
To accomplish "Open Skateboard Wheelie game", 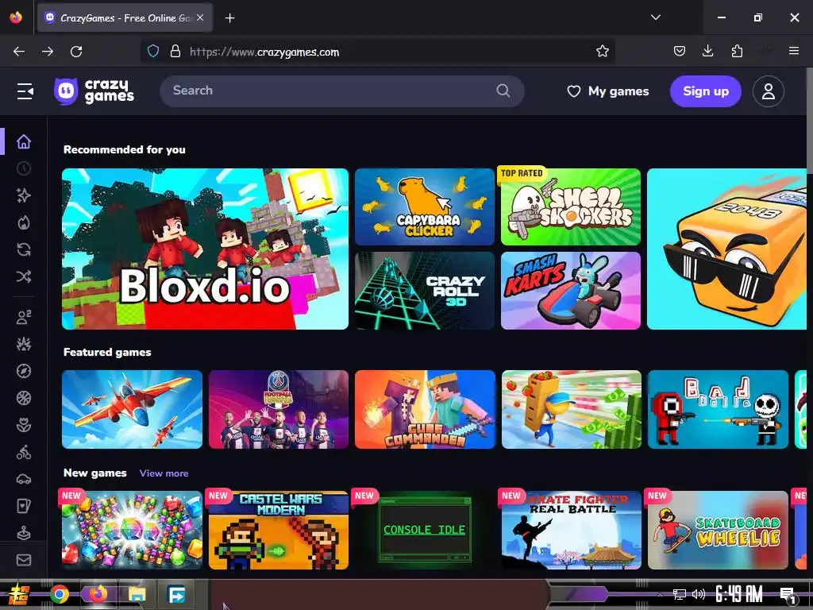I will click(718, 530).
